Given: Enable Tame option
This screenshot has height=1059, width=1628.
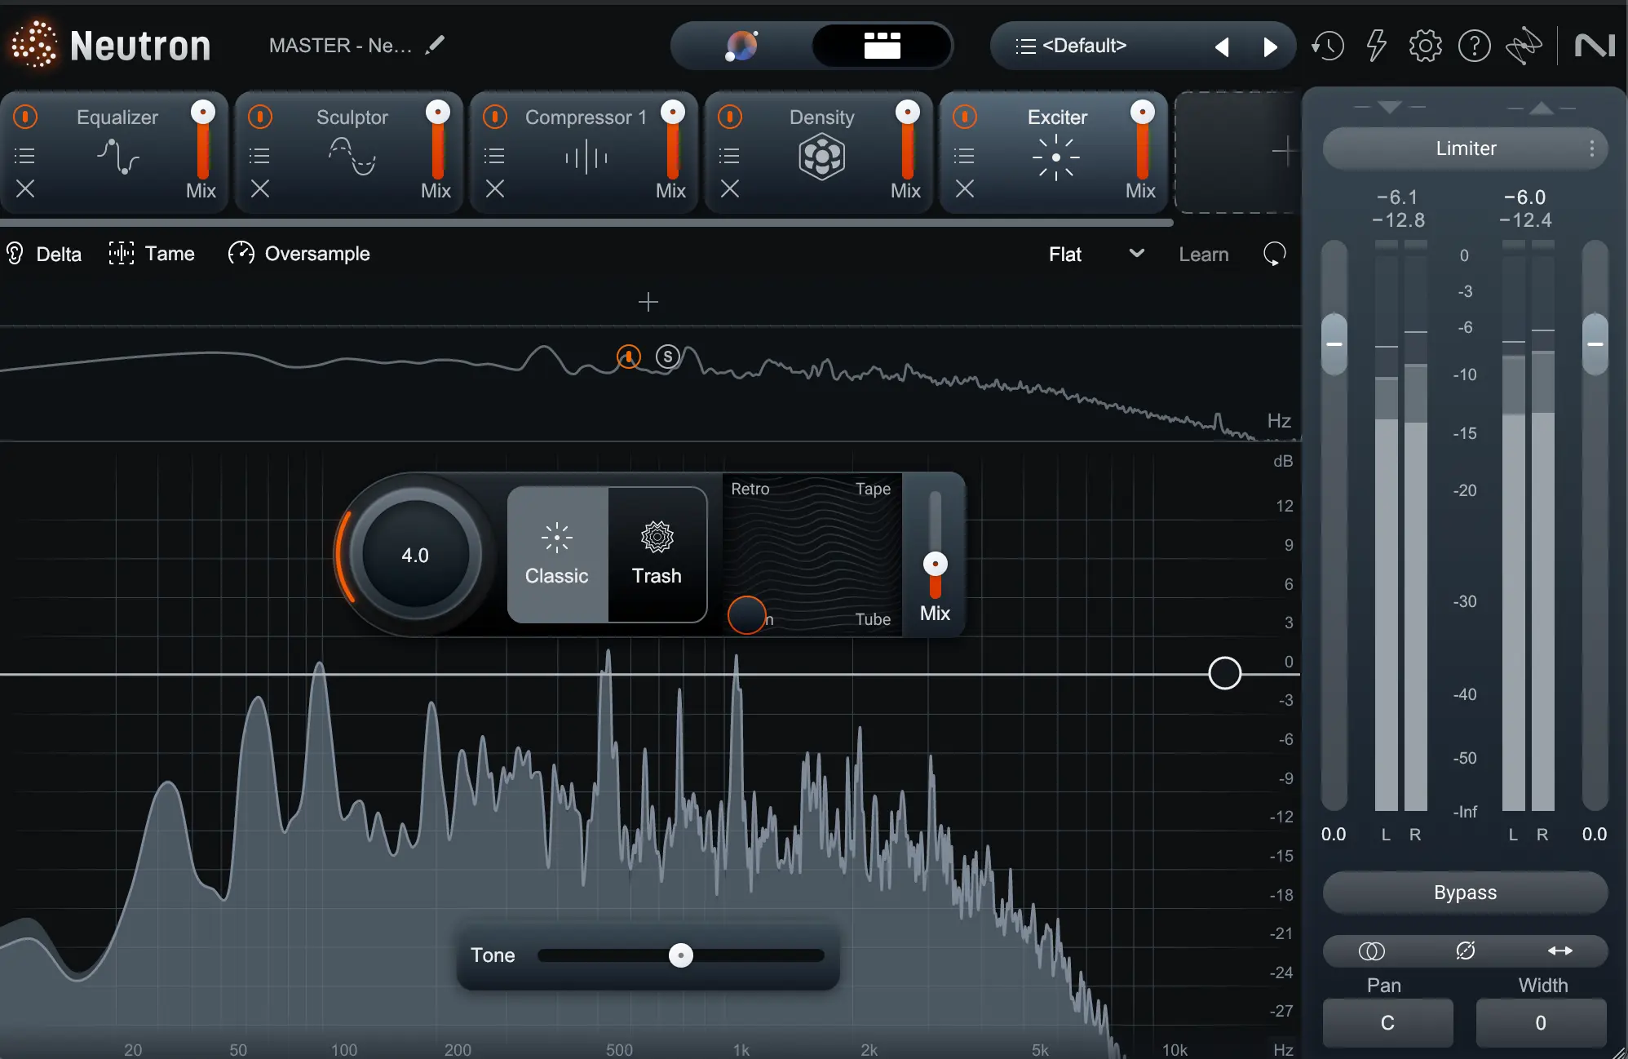Looking at the screenshot, I should pyautogui.click(x=152, y=254).
